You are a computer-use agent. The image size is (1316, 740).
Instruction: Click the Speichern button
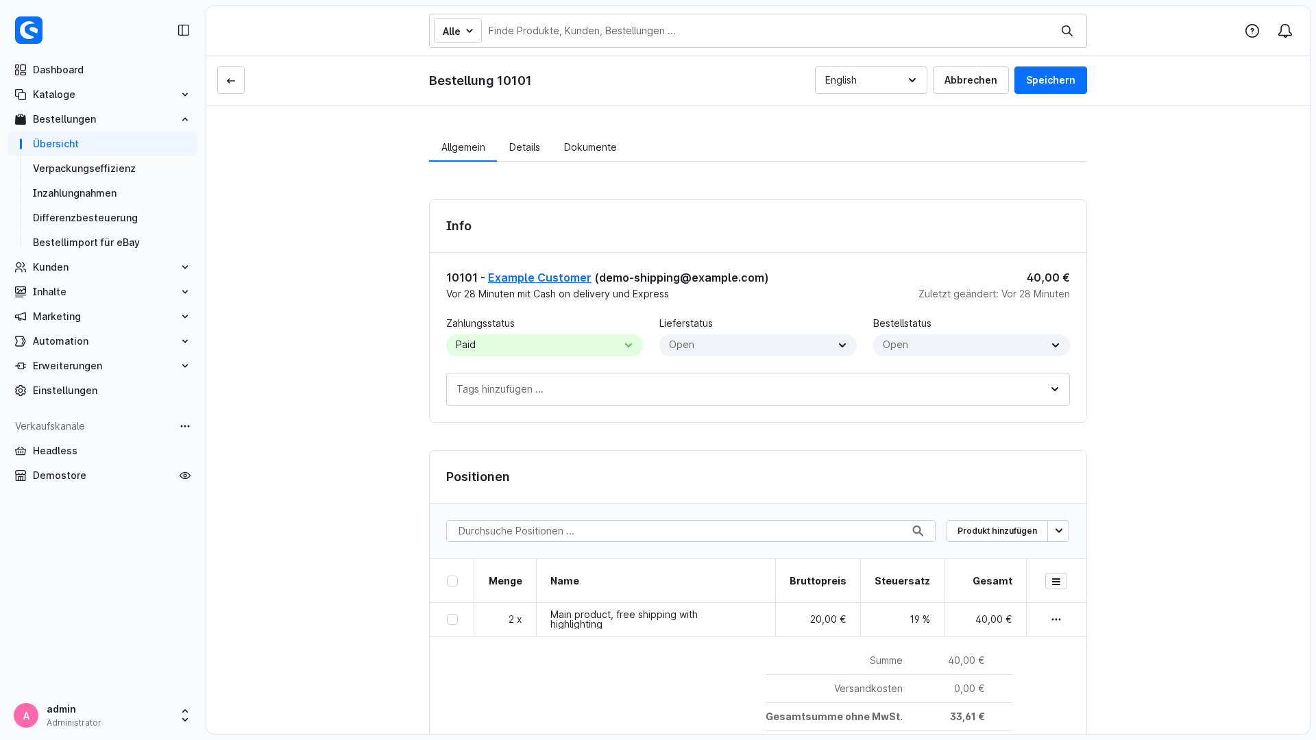(1051, 80)
